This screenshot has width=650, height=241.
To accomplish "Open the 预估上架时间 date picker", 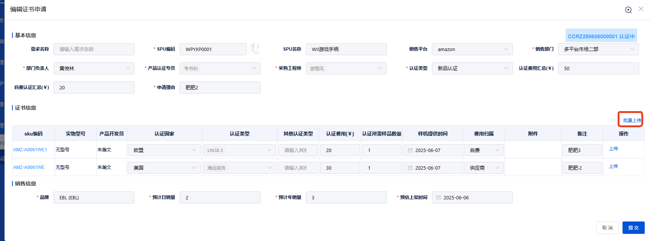I will pyautogui.click(x=472, y=197).
